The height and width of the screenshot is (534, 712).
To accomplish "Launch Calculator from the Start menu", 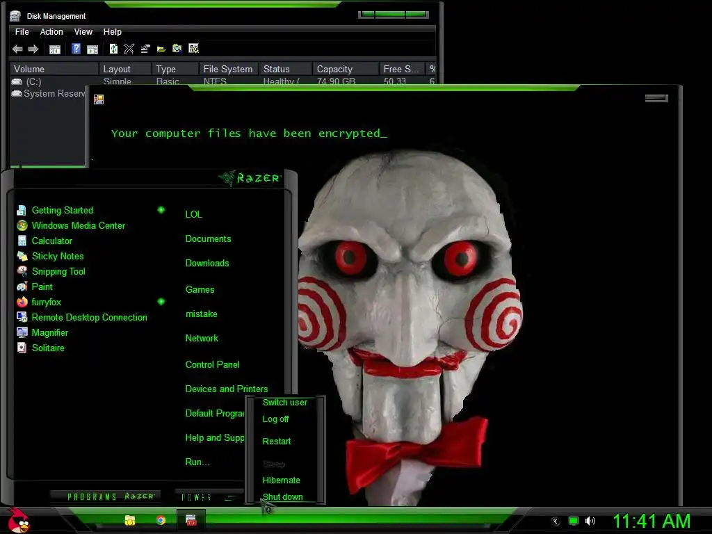I will click(51, 241).
